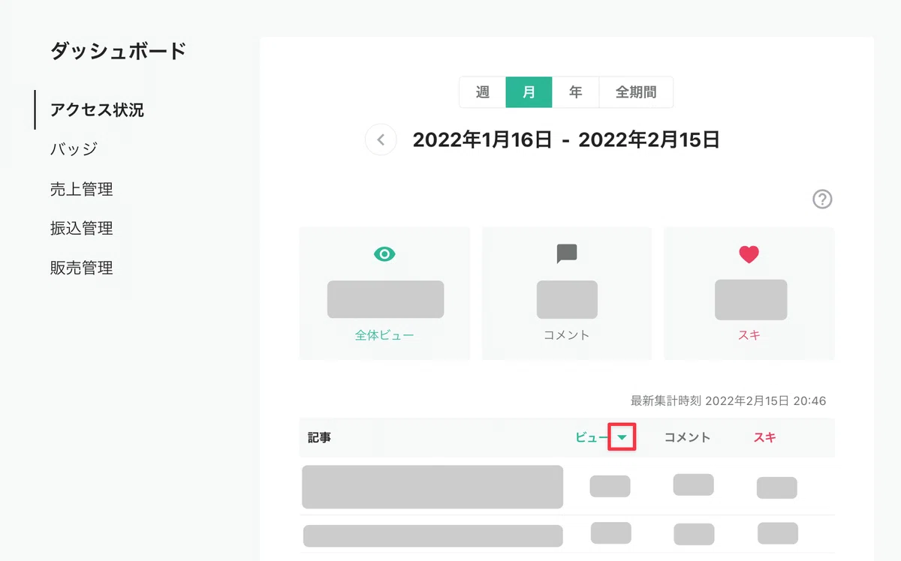Viewport: 901px width, 561px height.
Task: Click the green eye icon for total views
Action: 384,254
